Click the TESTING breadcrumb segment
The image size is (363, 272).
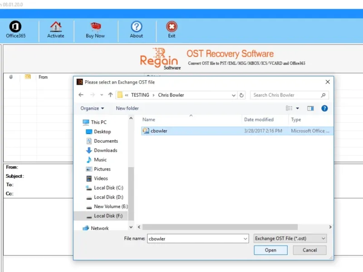(140, 95)
